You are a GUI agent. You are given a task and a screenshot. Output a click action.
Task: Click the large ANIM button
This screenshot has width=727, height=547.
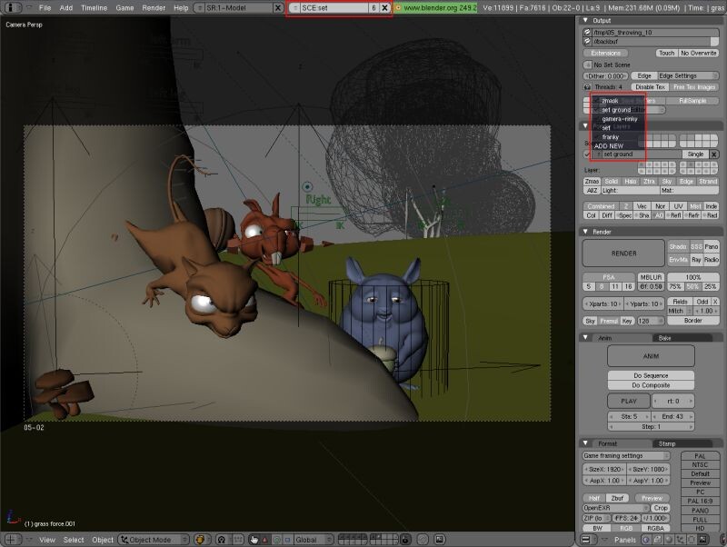[x=651, y=356]
